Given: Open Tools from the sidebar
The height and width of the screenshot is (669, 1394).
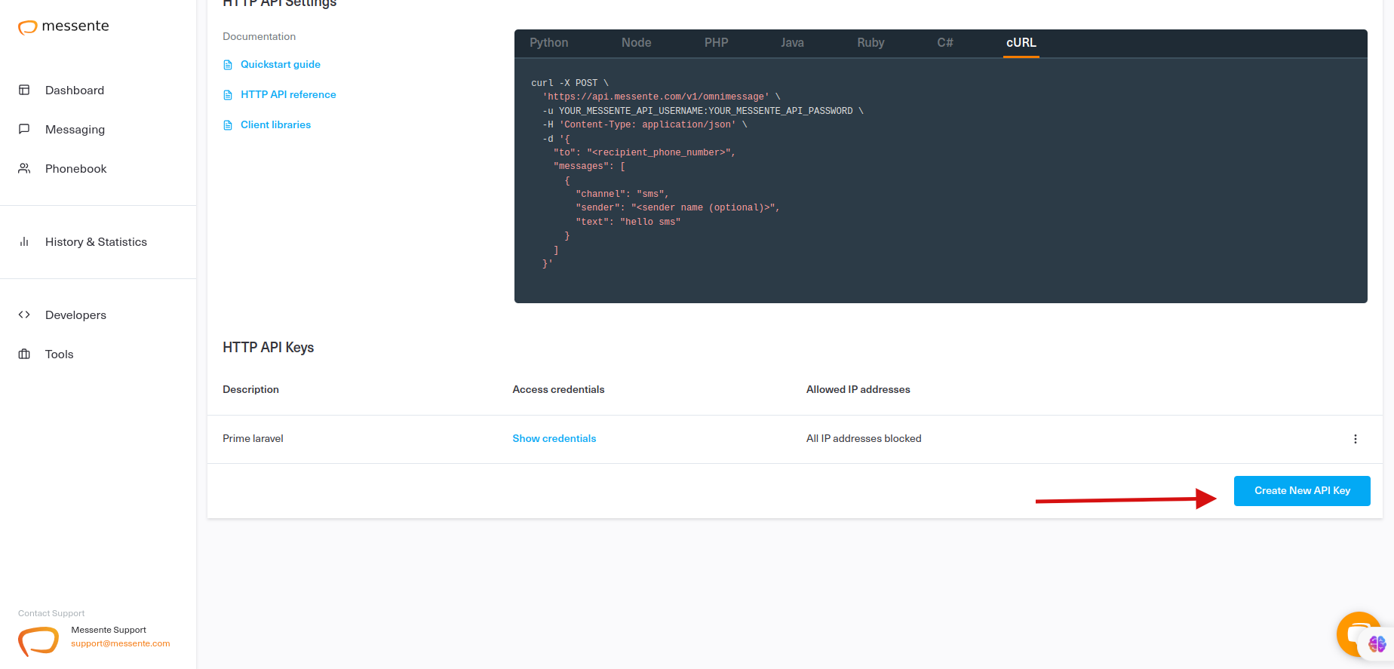Looking at the screenshot, I should click(x=59, y=354).
